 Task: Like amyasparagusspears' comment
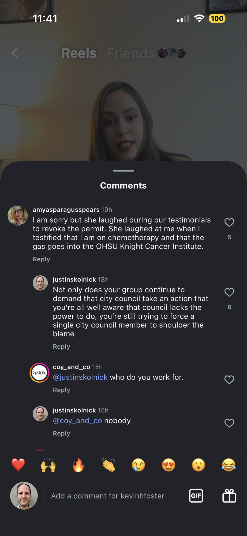(x=229, y=222)
